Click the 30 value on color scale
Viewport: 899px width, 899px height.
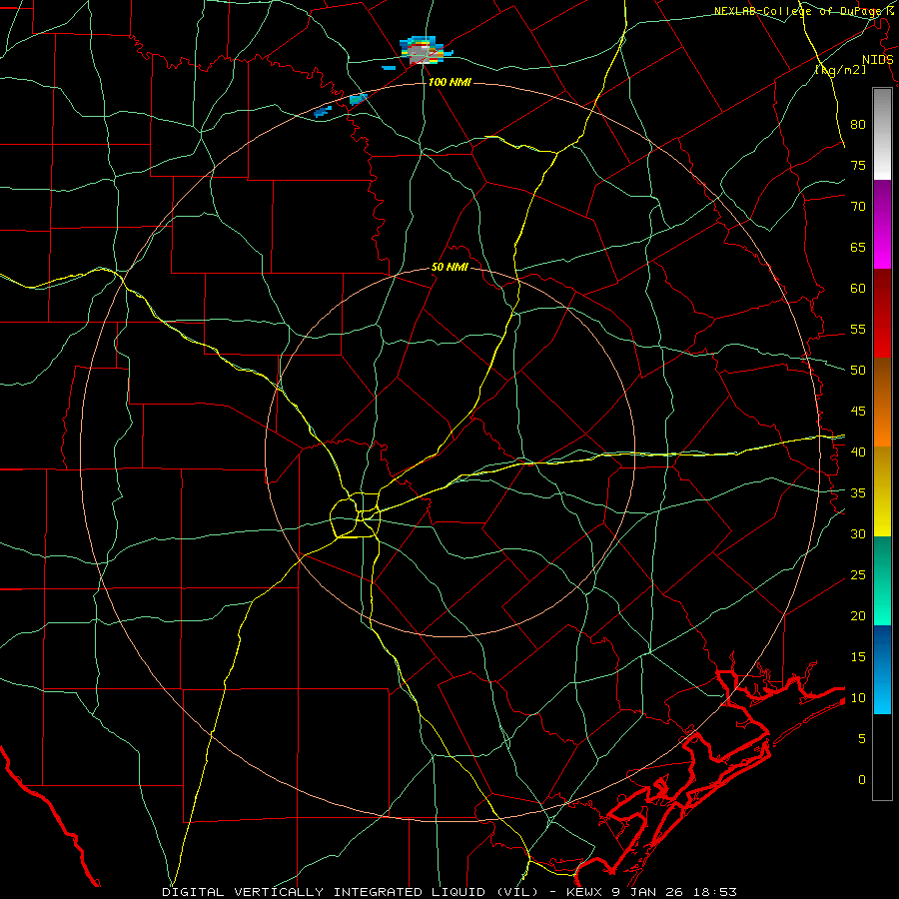point(858,533)
